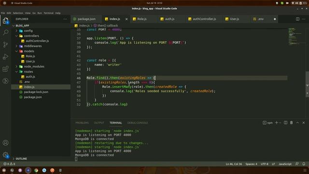Open the Terminal menu
This screenshot has width=309, height=174.
(x=48, y=13)
